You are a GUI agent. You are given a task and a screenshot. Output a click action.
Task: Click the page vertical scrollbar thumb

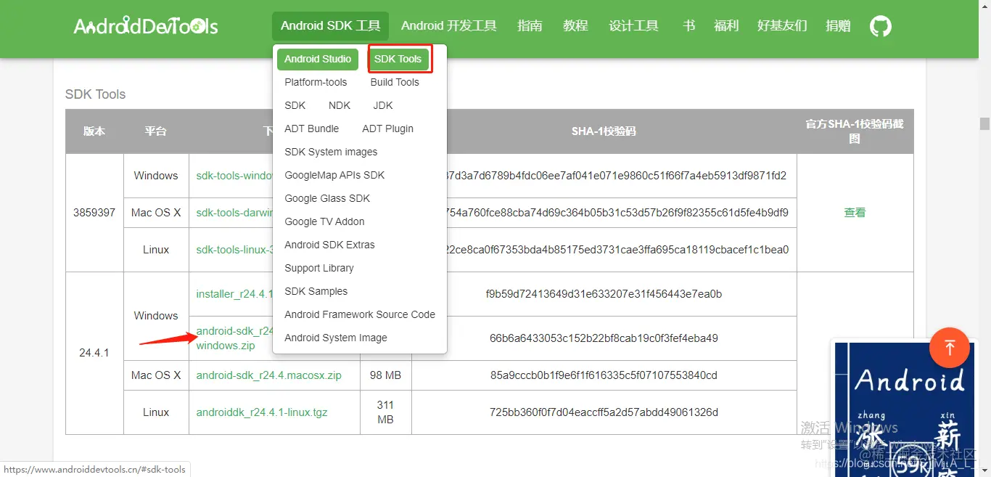(984, 124)
